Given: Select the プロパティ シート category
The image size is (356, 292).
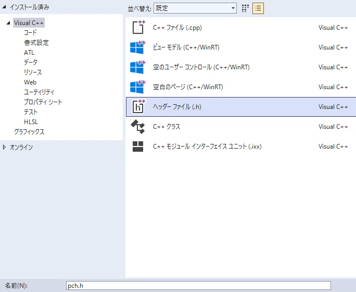Looking at the screenshot, I should [43, 102].
